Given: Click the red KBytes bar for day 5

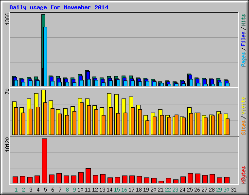Looking at the screenshot, I should click(44, 161).
